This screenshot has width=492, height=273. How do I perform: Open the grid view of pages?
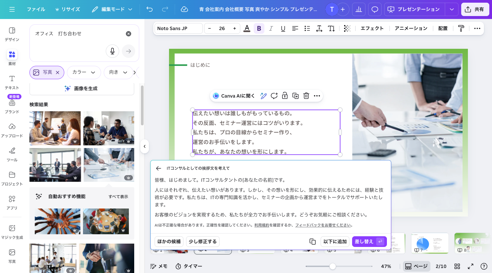tap(457, 266)
